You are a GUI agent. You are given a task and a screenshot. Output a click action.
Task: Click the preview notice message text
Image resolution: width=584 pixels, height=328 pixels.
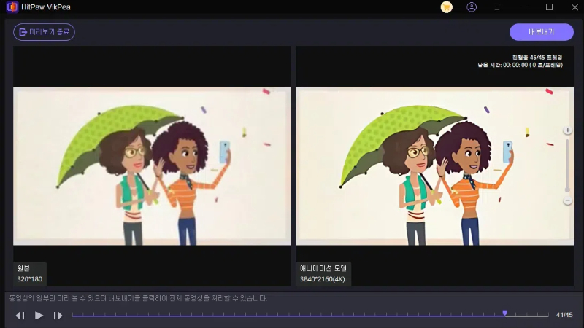pyautogui.click(x=138, y=298)
